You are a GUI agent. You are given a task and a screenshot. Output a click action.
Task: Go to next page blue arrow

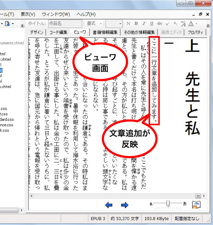pyautogui.click(x=125, y=205)
